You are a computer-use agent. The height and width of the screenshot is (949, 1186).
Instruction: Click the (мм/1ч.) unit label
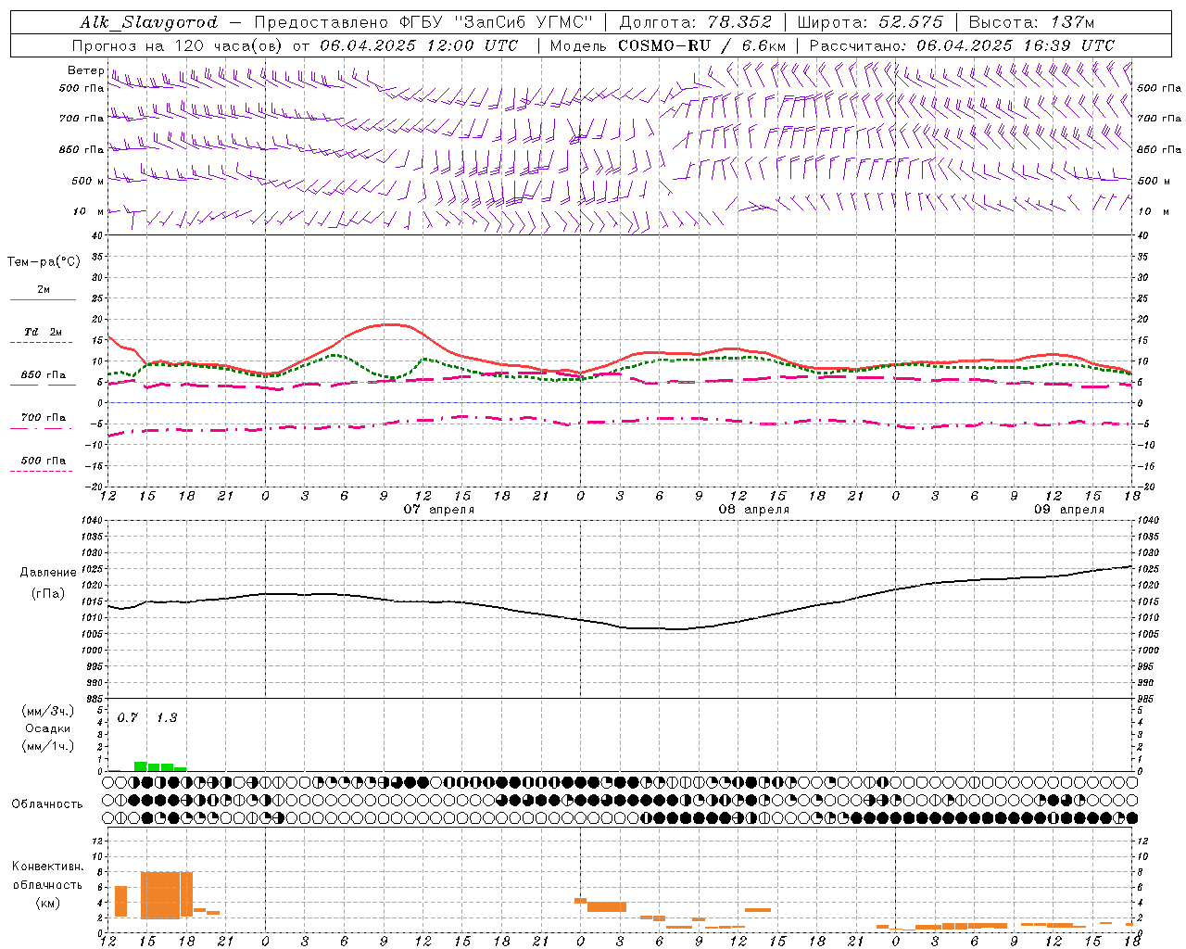coord(47,746)
